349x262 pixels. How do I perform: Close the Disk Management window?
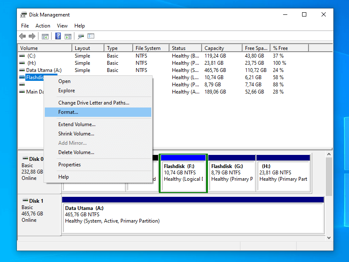pyautogui.click(x=324, y=15)
